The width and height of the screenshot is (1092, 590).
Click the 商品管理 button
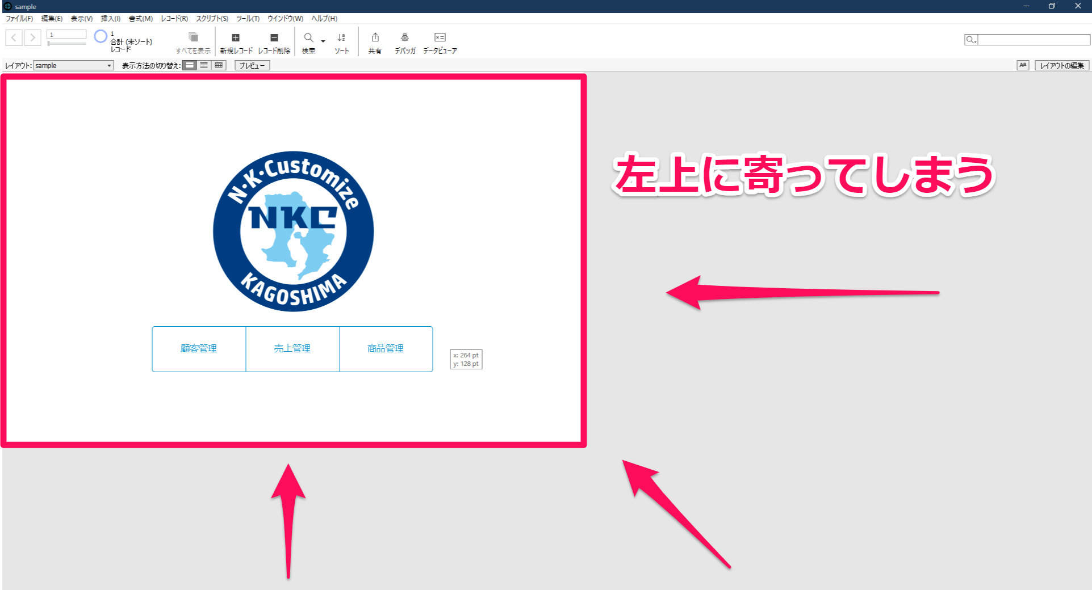point(386,349)
